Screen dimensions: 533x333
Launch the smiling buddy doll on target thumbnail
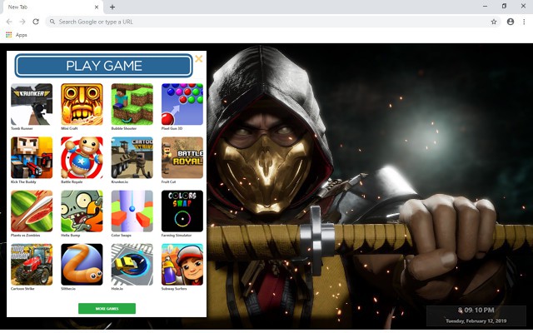[x=82, y=157]
